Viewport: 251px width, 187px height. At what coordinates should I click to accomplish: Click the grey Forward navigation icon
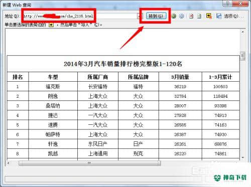[x=182, y=16]
